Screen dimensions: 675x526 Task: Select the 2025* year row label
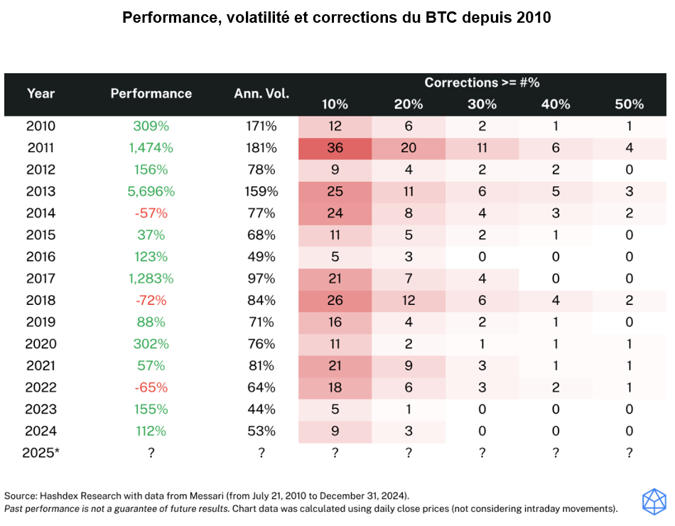point(42,453)
